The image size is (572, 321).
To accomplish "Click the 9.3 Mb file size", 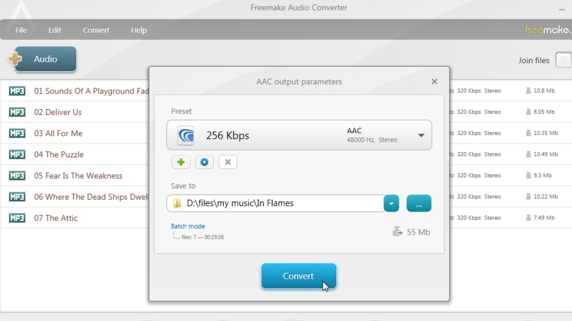I will pos(542,175).
